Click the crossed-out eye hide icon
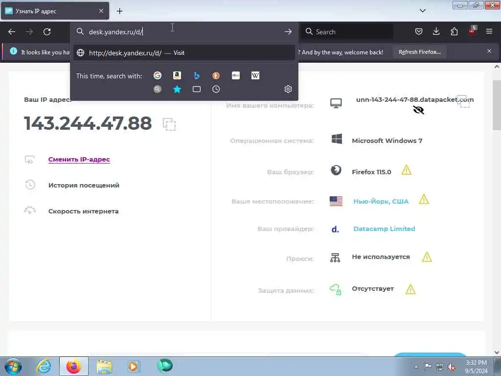Viewport: 501px width, 376px height. tap(418, 110)
